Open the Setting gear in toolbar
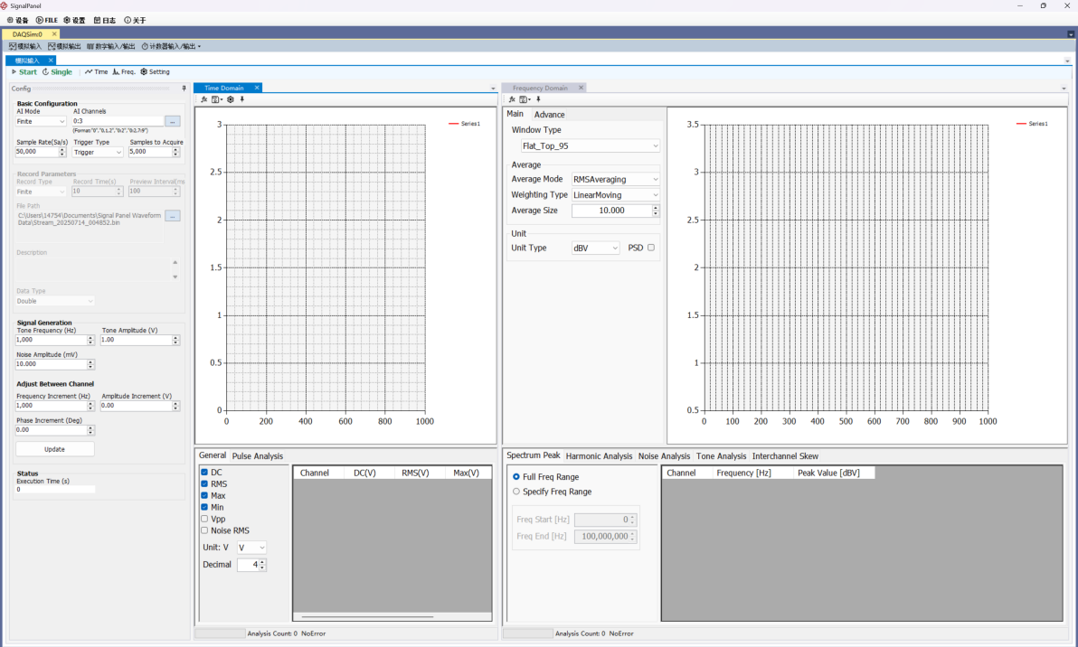The width and height of the screenshot is (1078, 647). 155,71
